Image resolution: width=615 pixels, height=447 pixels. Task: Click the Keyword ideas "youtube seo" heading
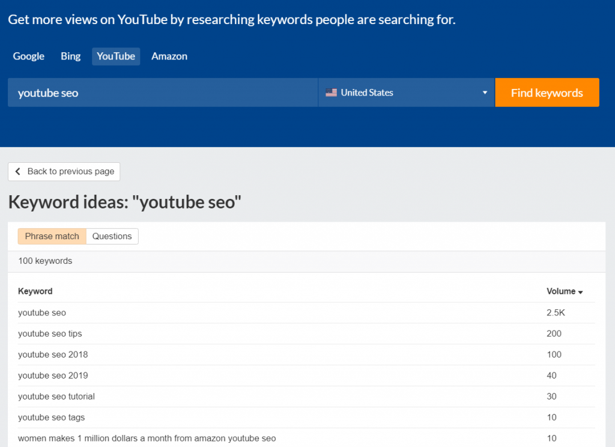coord(125,202)
